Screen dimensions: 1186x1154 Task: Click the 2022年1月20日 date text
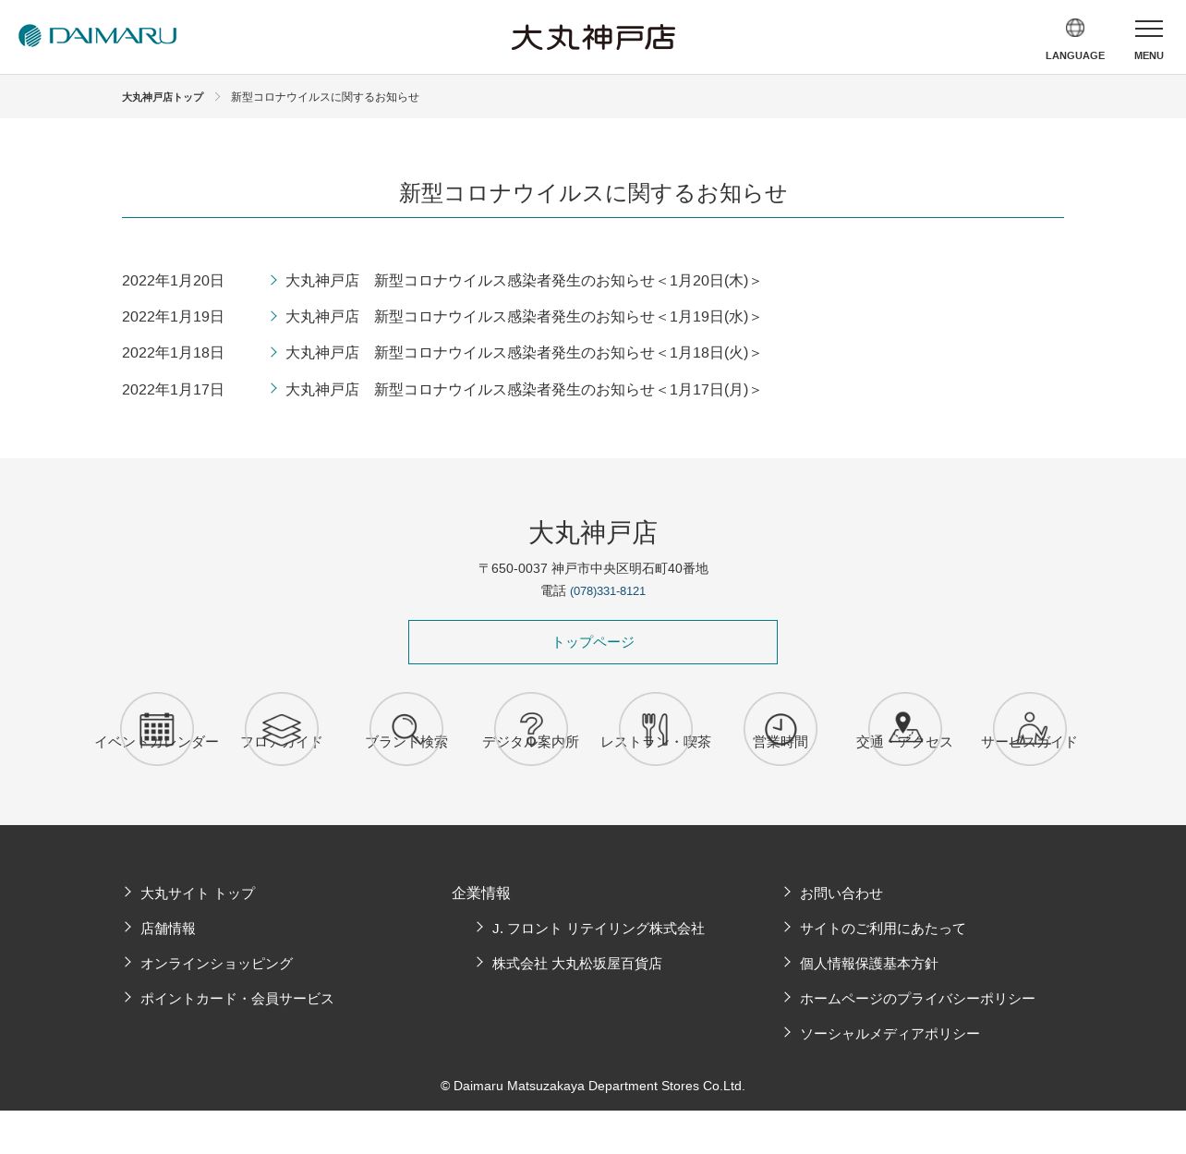tap(173, 281)
